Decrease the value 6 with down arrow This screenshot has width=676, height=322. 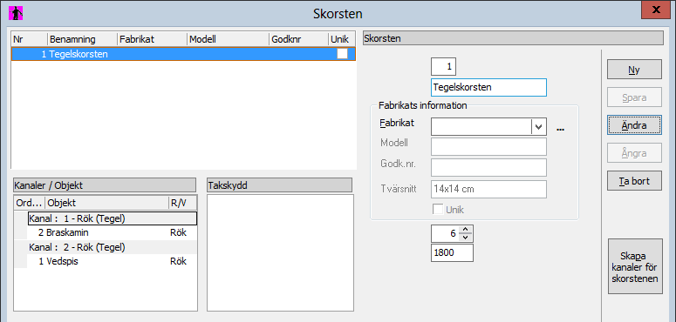point(465,238)
